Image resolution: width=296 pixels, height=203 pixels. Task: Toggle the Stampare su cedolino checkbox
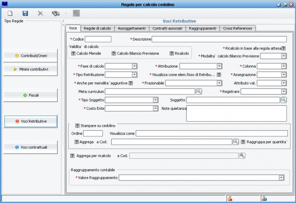(x=77, y=125)
